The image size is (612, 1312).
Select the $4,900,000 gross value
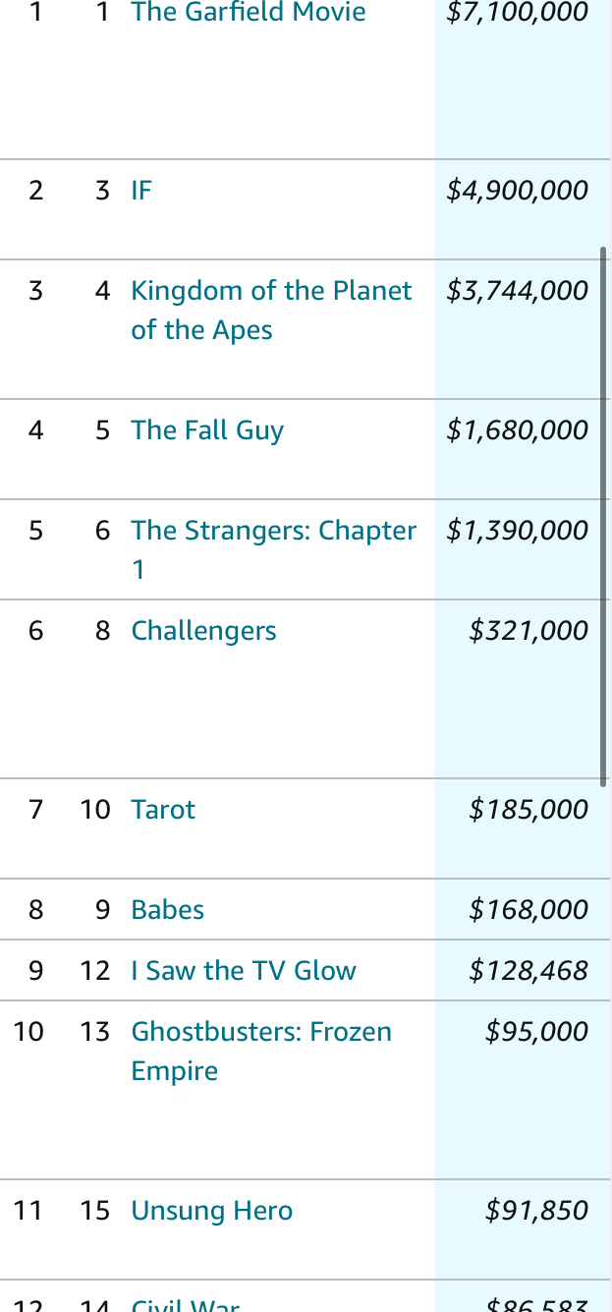coord(518,190)
